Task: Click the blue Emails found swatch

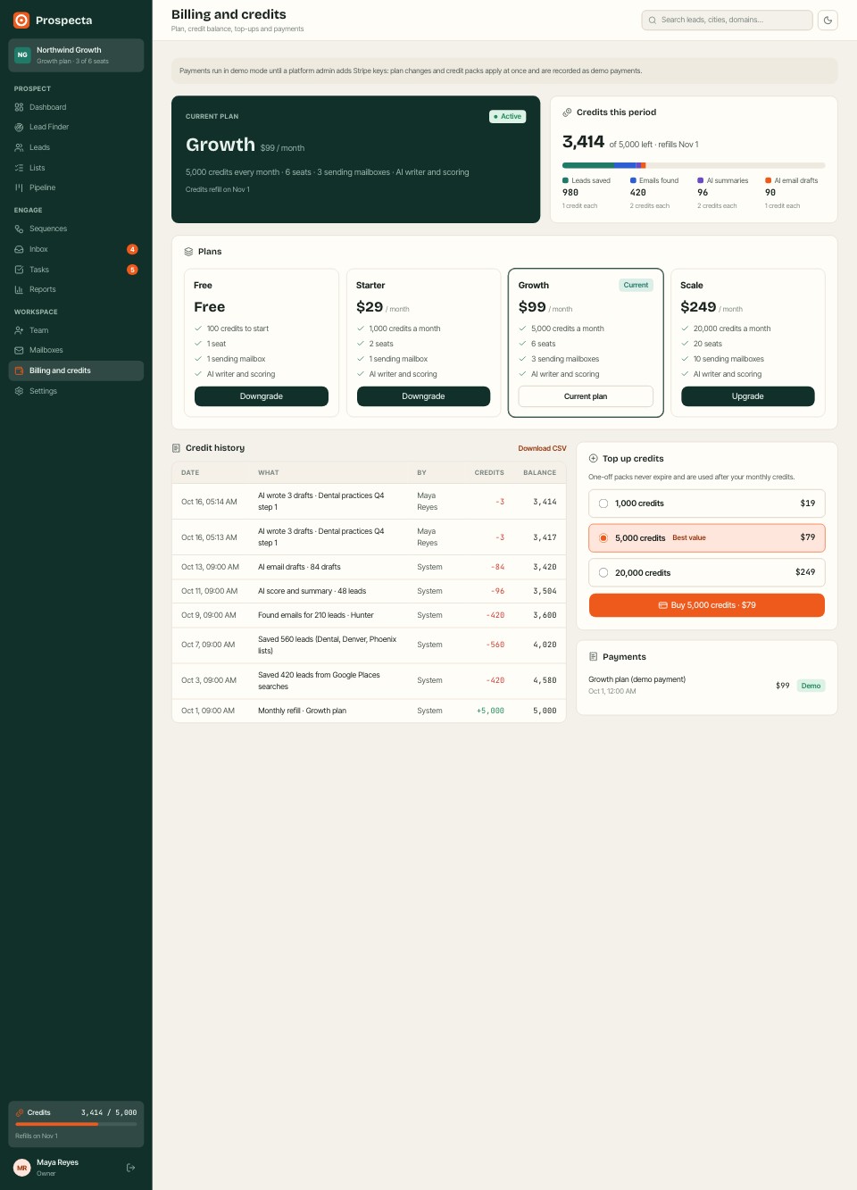Action: point(633,180)
